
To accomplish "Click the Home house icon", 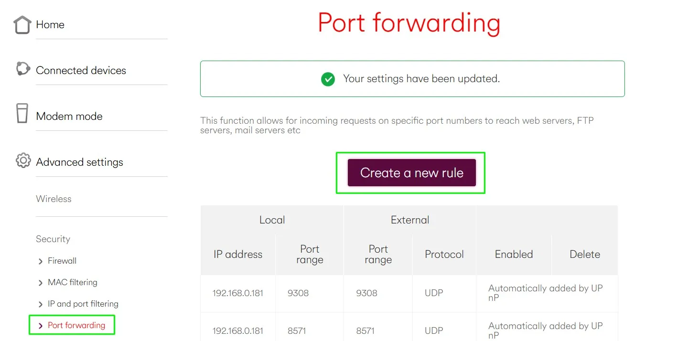I will click(x=22, y=25).
